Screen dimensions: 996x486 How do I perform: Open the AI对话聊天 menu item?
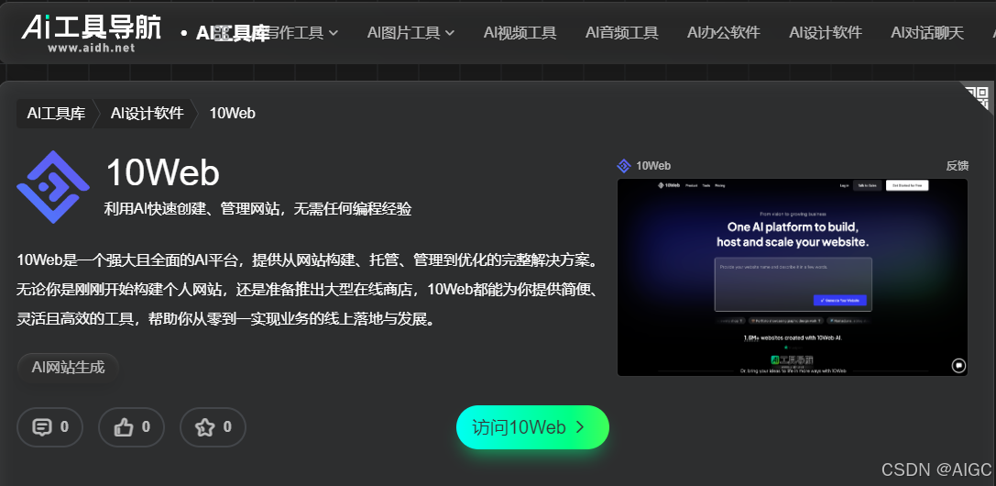point(927,32)
